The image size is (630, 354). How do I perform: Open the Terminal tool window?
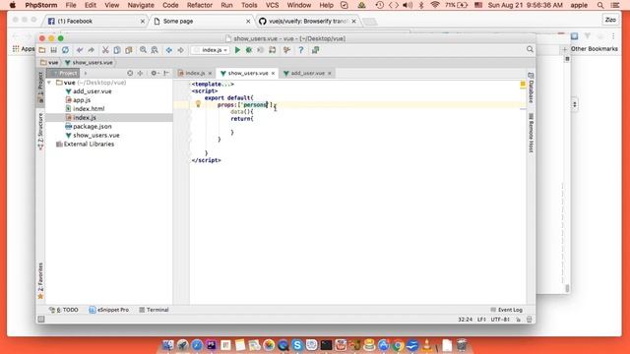pos(154,310)
